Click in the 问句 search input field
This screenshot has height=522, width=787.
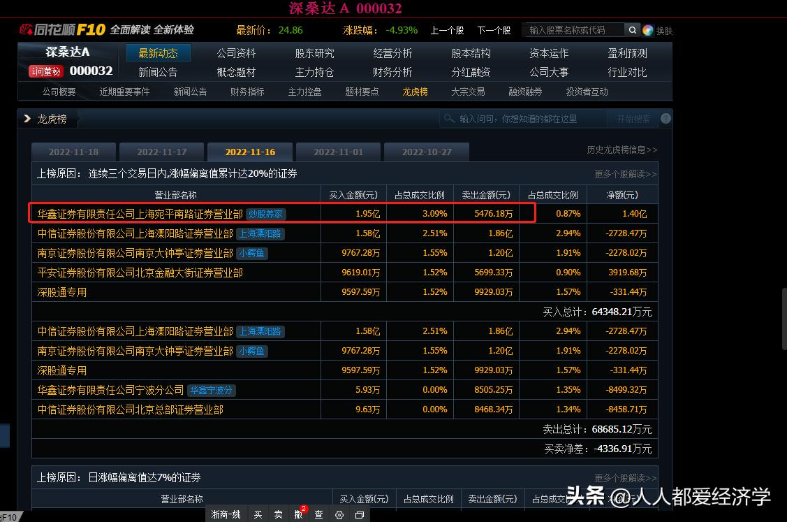(x=522, y=119)
